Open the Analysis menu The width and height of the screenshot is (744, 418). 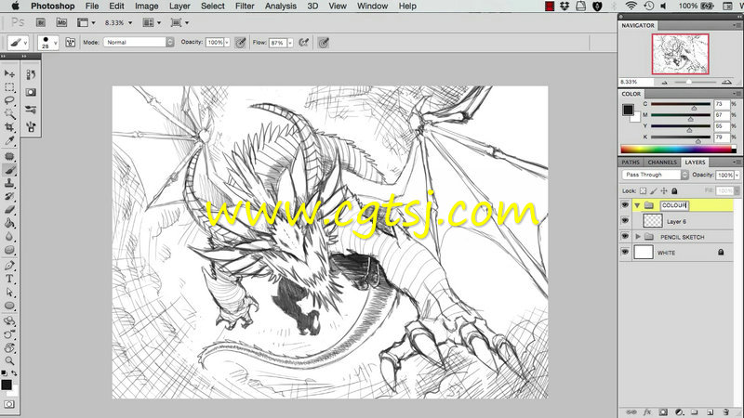281,7
